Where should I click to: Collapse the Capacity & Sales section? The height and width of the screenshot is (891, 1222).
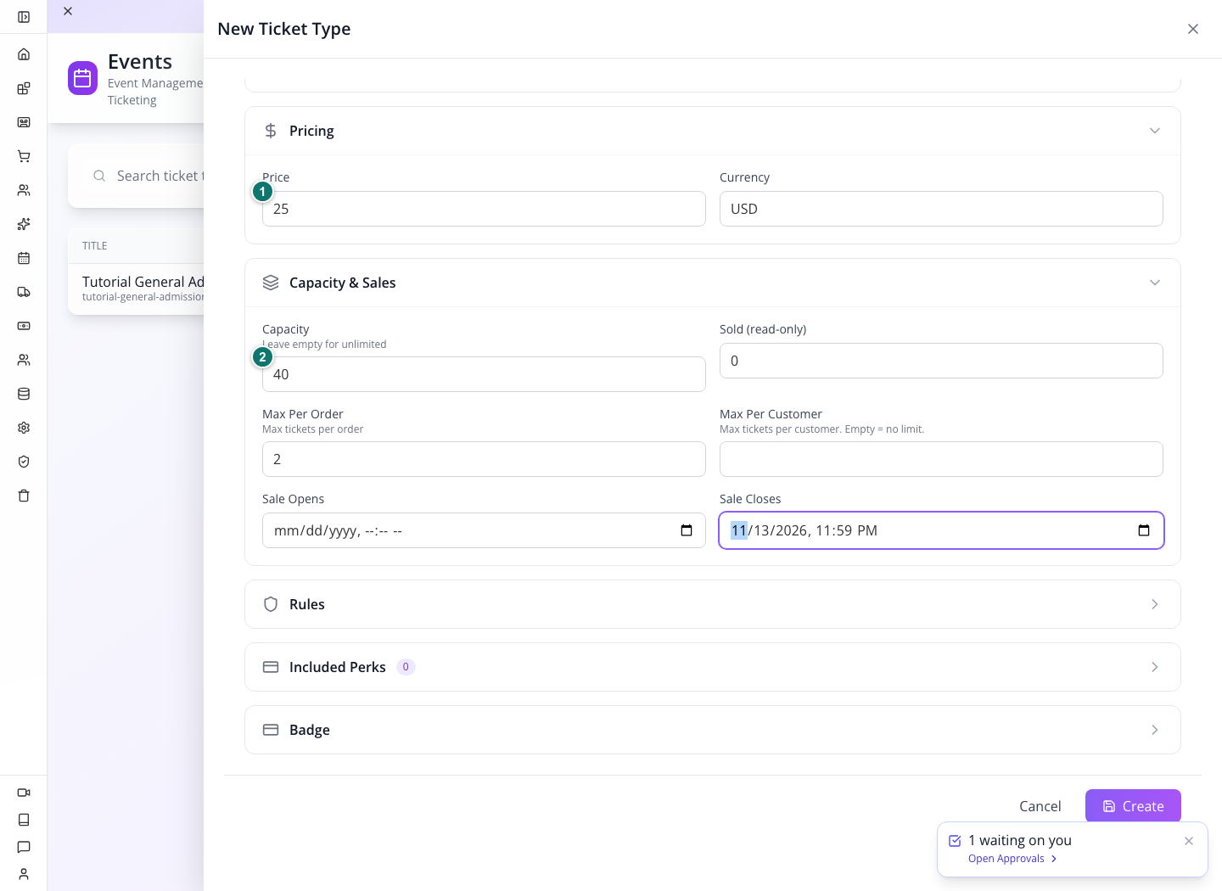pos(1155,283)
